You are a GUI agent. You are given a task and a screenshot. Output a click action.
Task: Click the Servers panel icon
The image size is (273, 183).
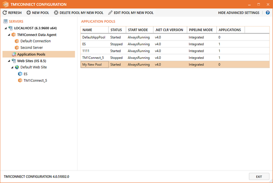click(5, 21)
